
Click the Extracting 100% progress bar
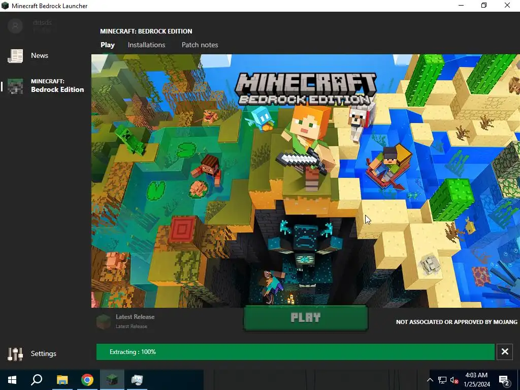pyautogui.click(x=295, y=352)
